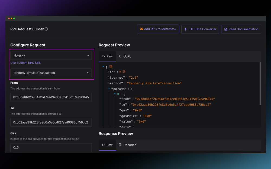The width and height of the screenshot is (271, 169).
Task: Open the tenderly_simulateTransaction method dropdown
Action: pos(51,73)
